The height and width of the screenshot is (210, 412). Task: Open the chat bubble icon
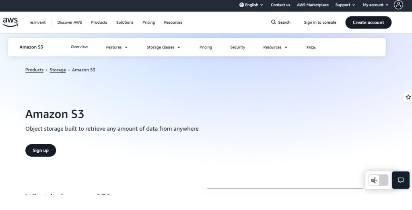coord(401,180)
